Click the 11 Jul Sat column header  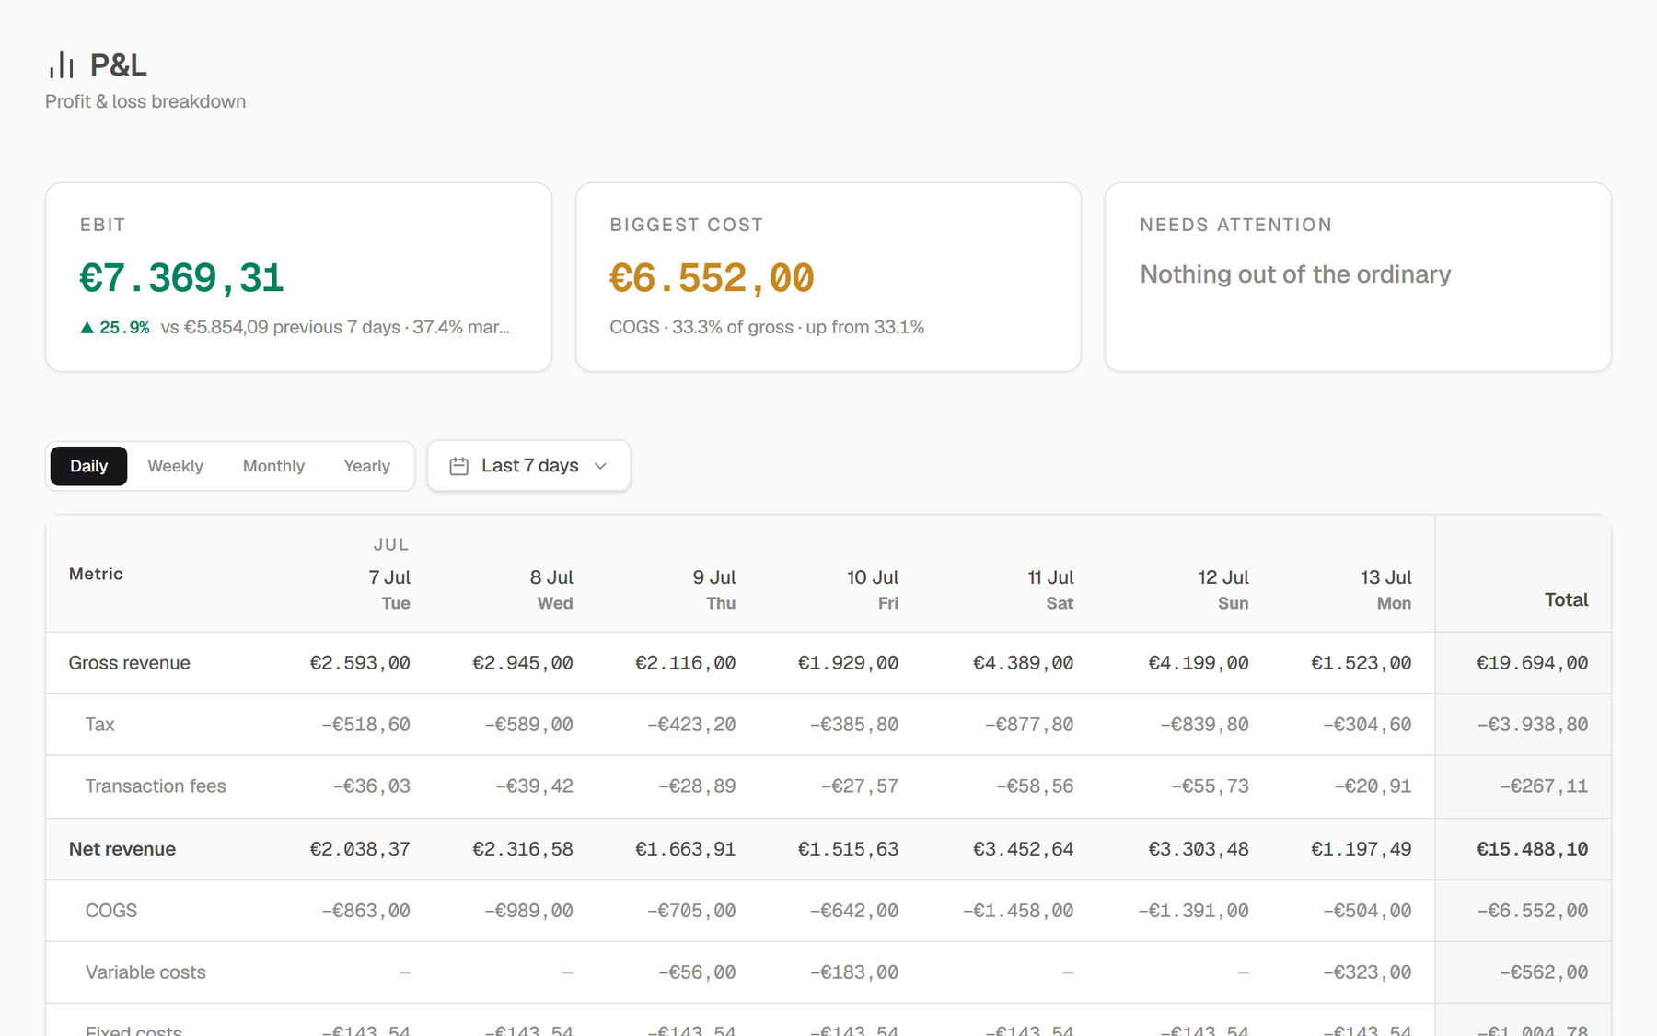pyautogui.click(x=1050, y=589)
